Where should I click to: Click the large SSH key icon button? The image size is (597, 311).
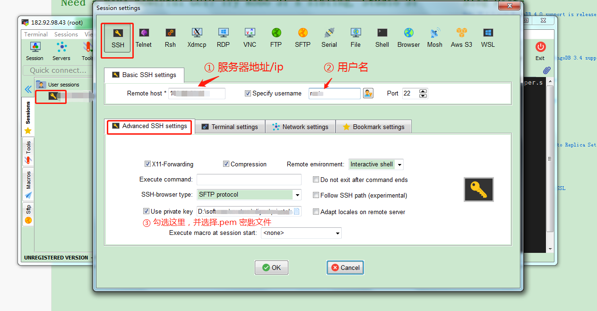click(479, 190)
